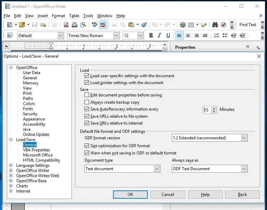Click the Back button
267x210 pixels.
point(242,195)
